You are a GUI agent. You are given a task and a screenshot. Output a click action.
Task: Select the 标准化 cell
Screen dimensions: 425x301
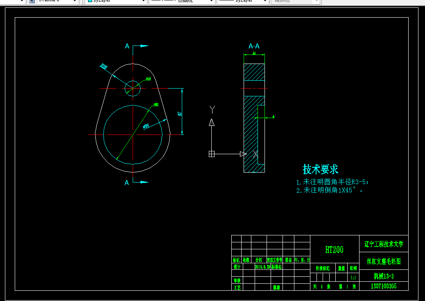[276, 267]
